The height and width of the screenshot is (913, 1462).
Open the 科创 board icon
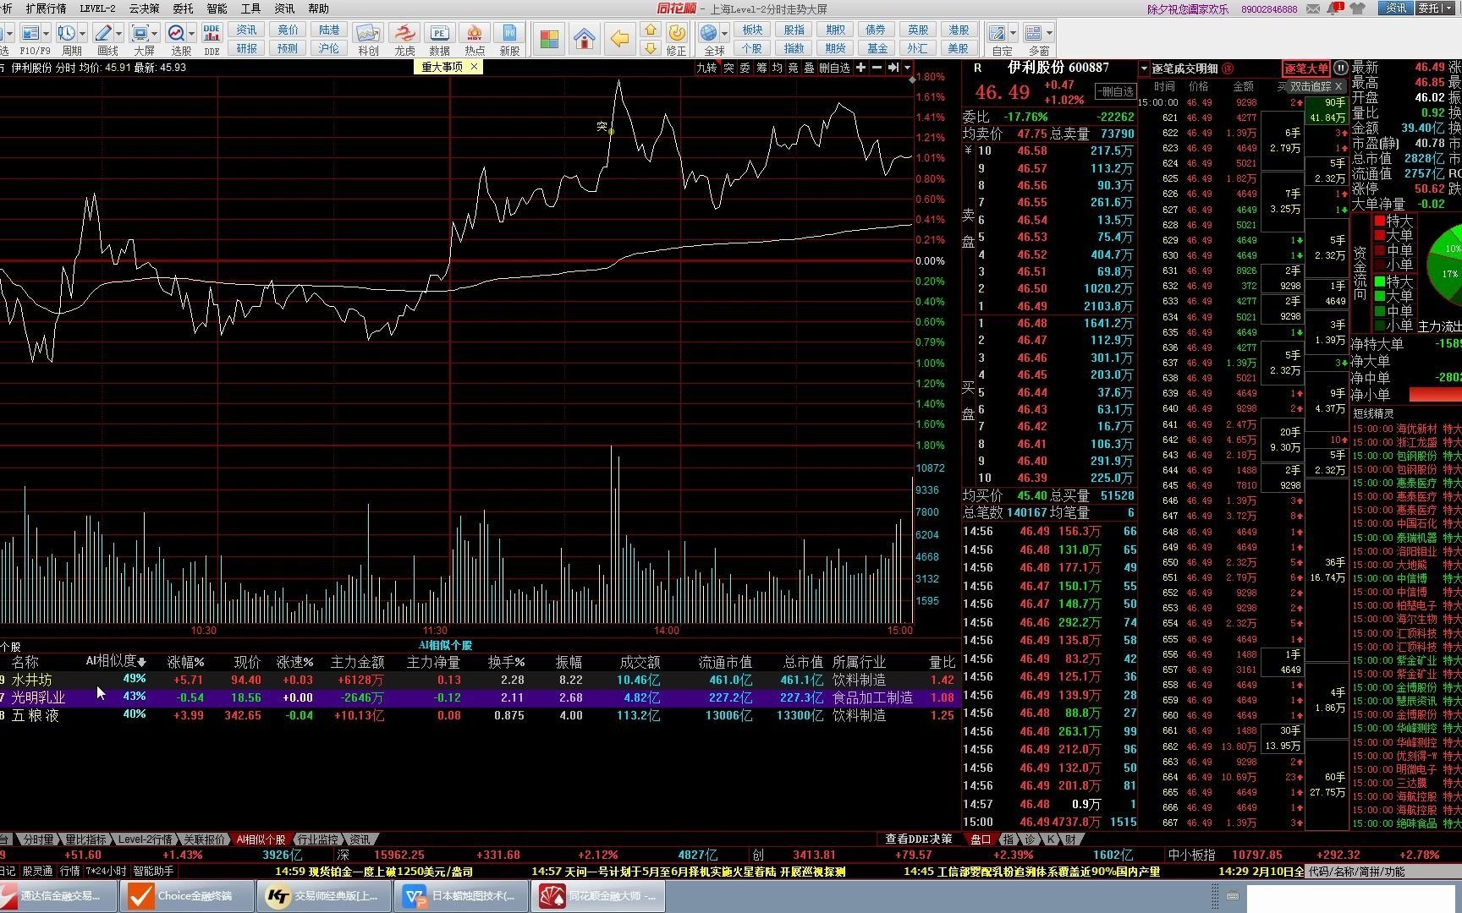pos(368,33)
